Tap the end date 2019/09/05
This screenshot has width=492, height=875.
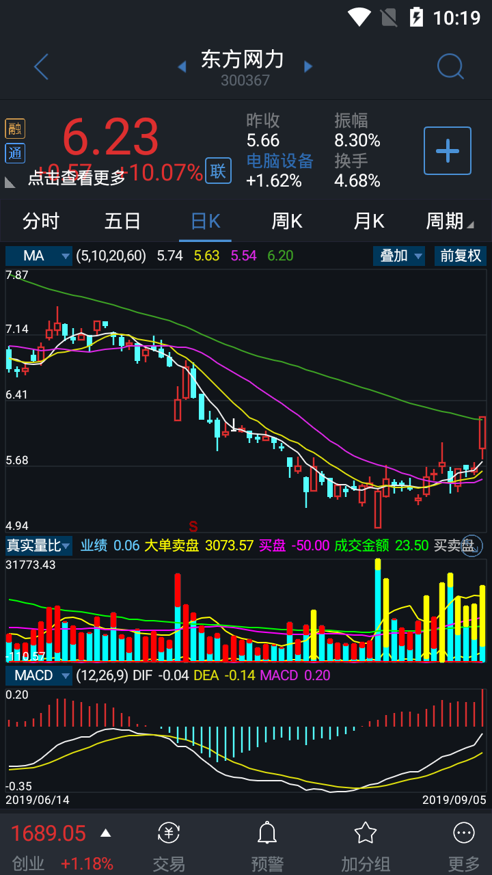[x=454, y=799]
